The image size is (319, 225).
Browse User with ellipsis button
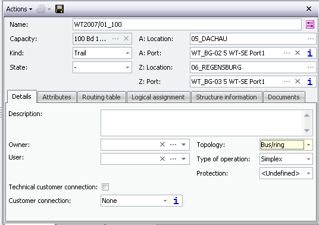(x=173, y=159)
